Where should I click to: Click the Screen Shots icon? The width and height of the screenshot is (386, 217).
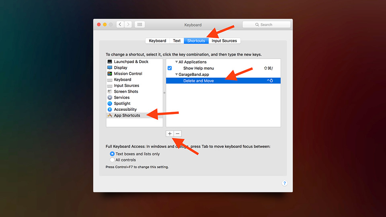[x=110, y=92]
